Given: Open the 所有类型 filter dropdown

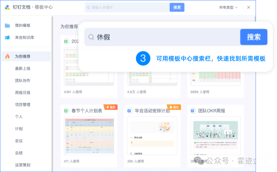Looking at the screenshot, I should [228, 7].
